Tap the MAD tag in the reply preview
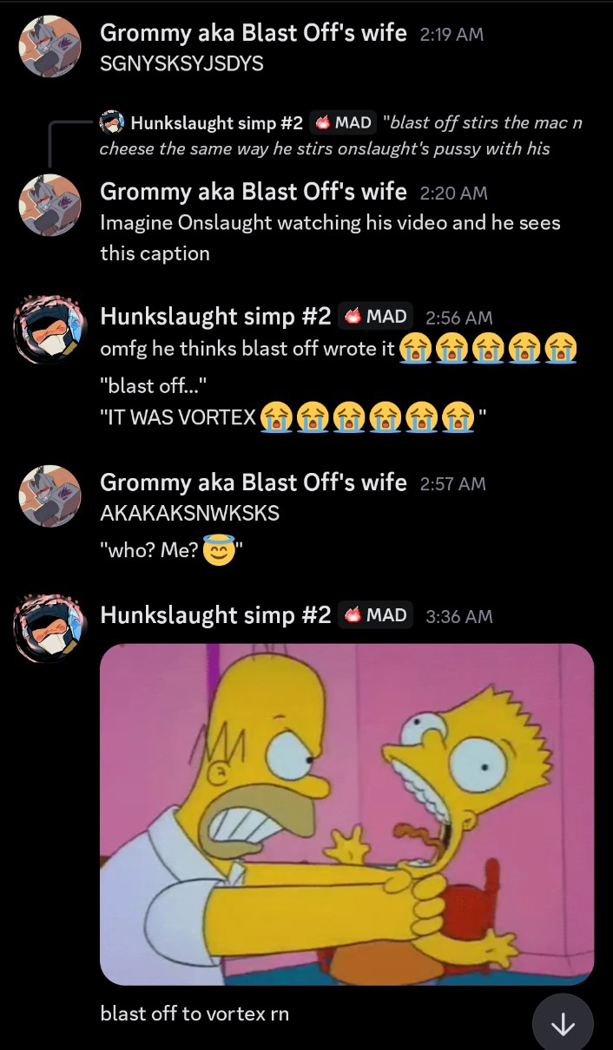This screenshot has height=1050, width=613. tap(342, 122)
